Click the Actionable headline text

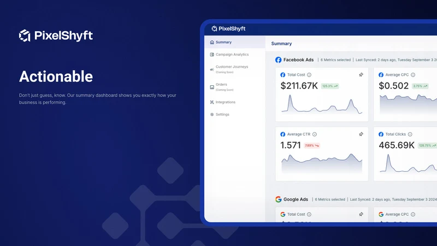[x=56, y=77]
